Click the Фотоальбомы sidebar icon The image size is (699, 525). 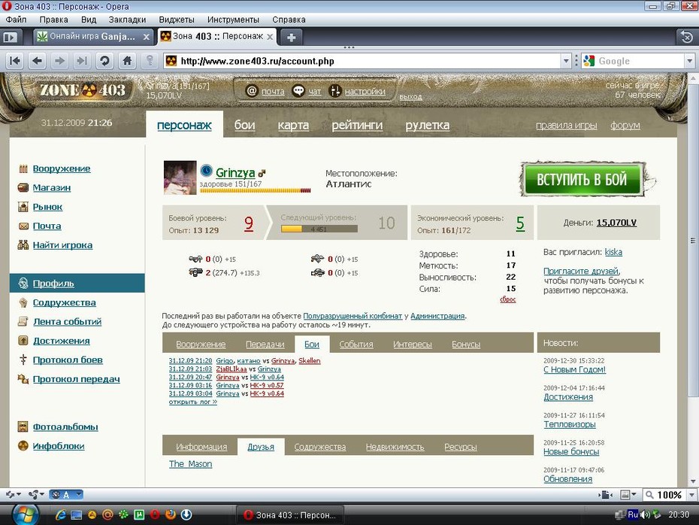coord(23,427)
